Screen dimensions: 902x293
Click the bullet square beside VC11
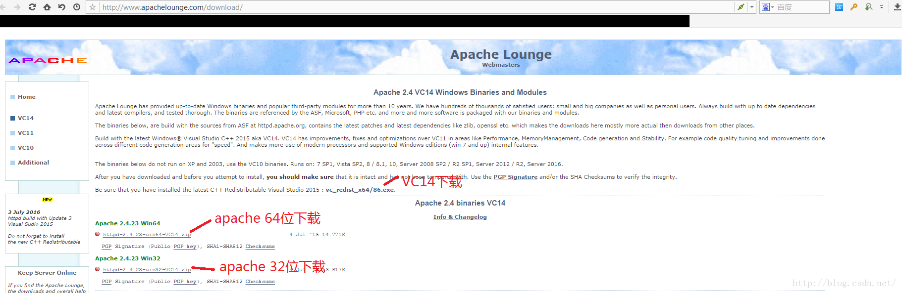click(x=12, y=133)
